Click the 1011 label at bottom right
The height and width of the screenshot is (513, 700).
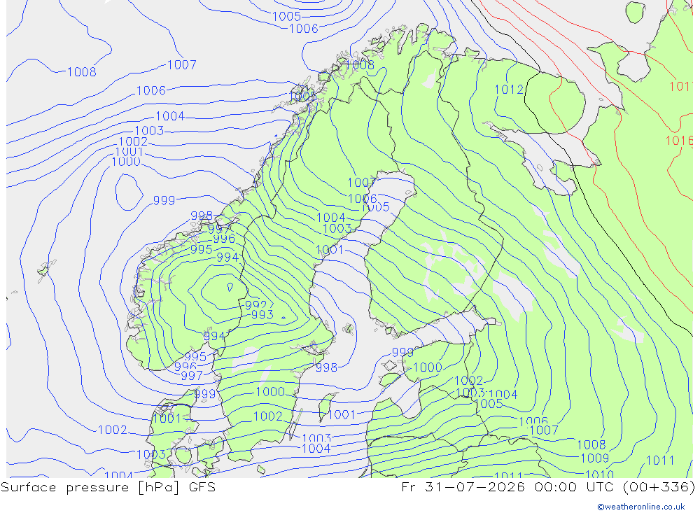[660, 461]
